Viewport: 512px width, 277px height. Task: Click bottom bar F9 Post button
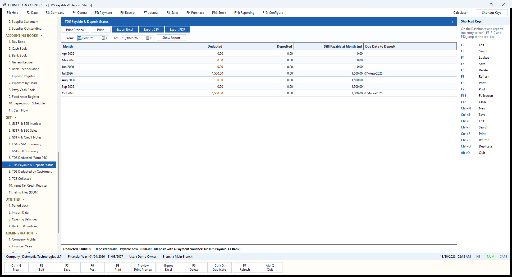pos(92,267)
